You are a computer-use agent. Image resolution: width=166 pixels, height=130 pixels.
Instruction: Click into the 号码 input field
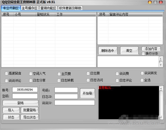pyautogui.click(x=66, y=90)
